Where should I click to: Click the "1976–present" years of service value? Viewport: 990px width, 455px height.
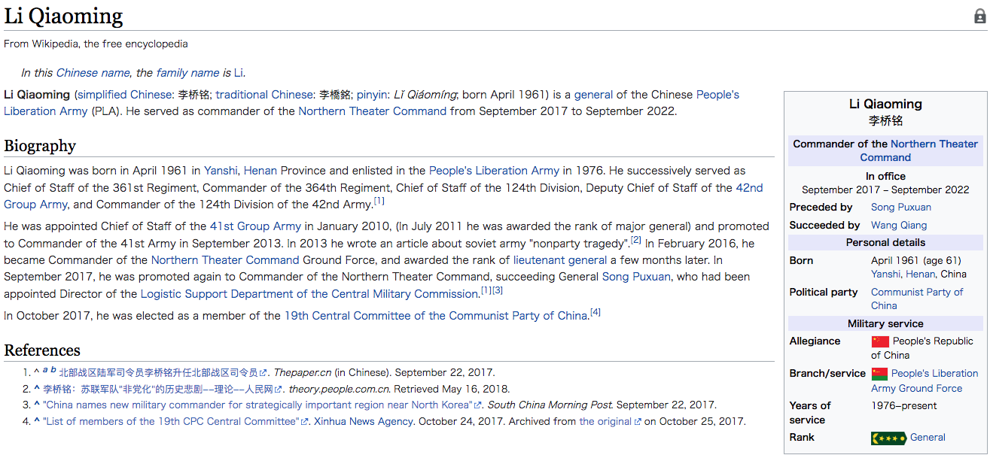pos(904,406)
